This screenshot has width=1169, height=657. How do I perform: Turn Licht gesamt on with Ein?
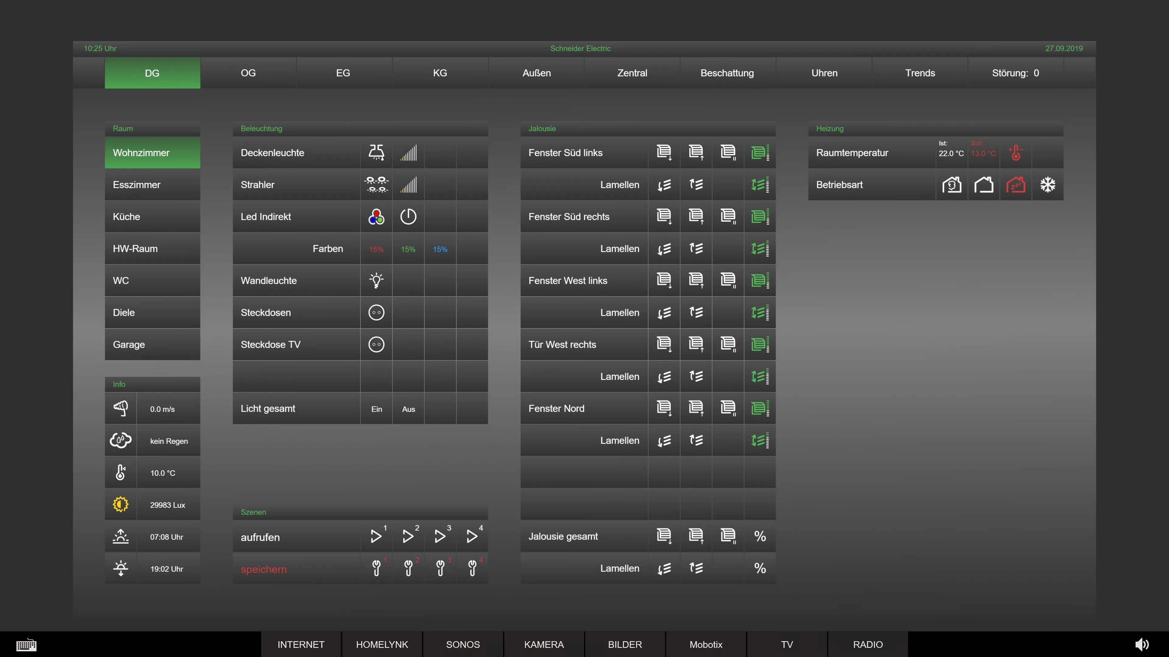pyautogui.click(x=376, y=408)
